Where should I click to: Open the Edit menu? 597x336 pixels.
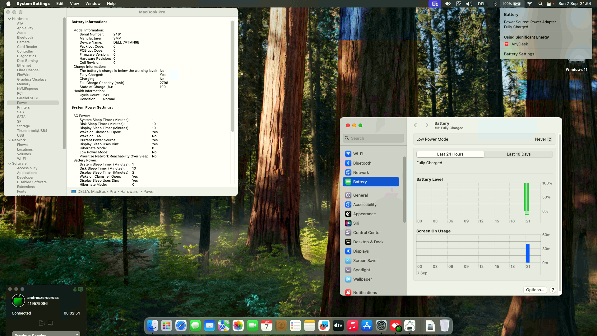[60, 4]
